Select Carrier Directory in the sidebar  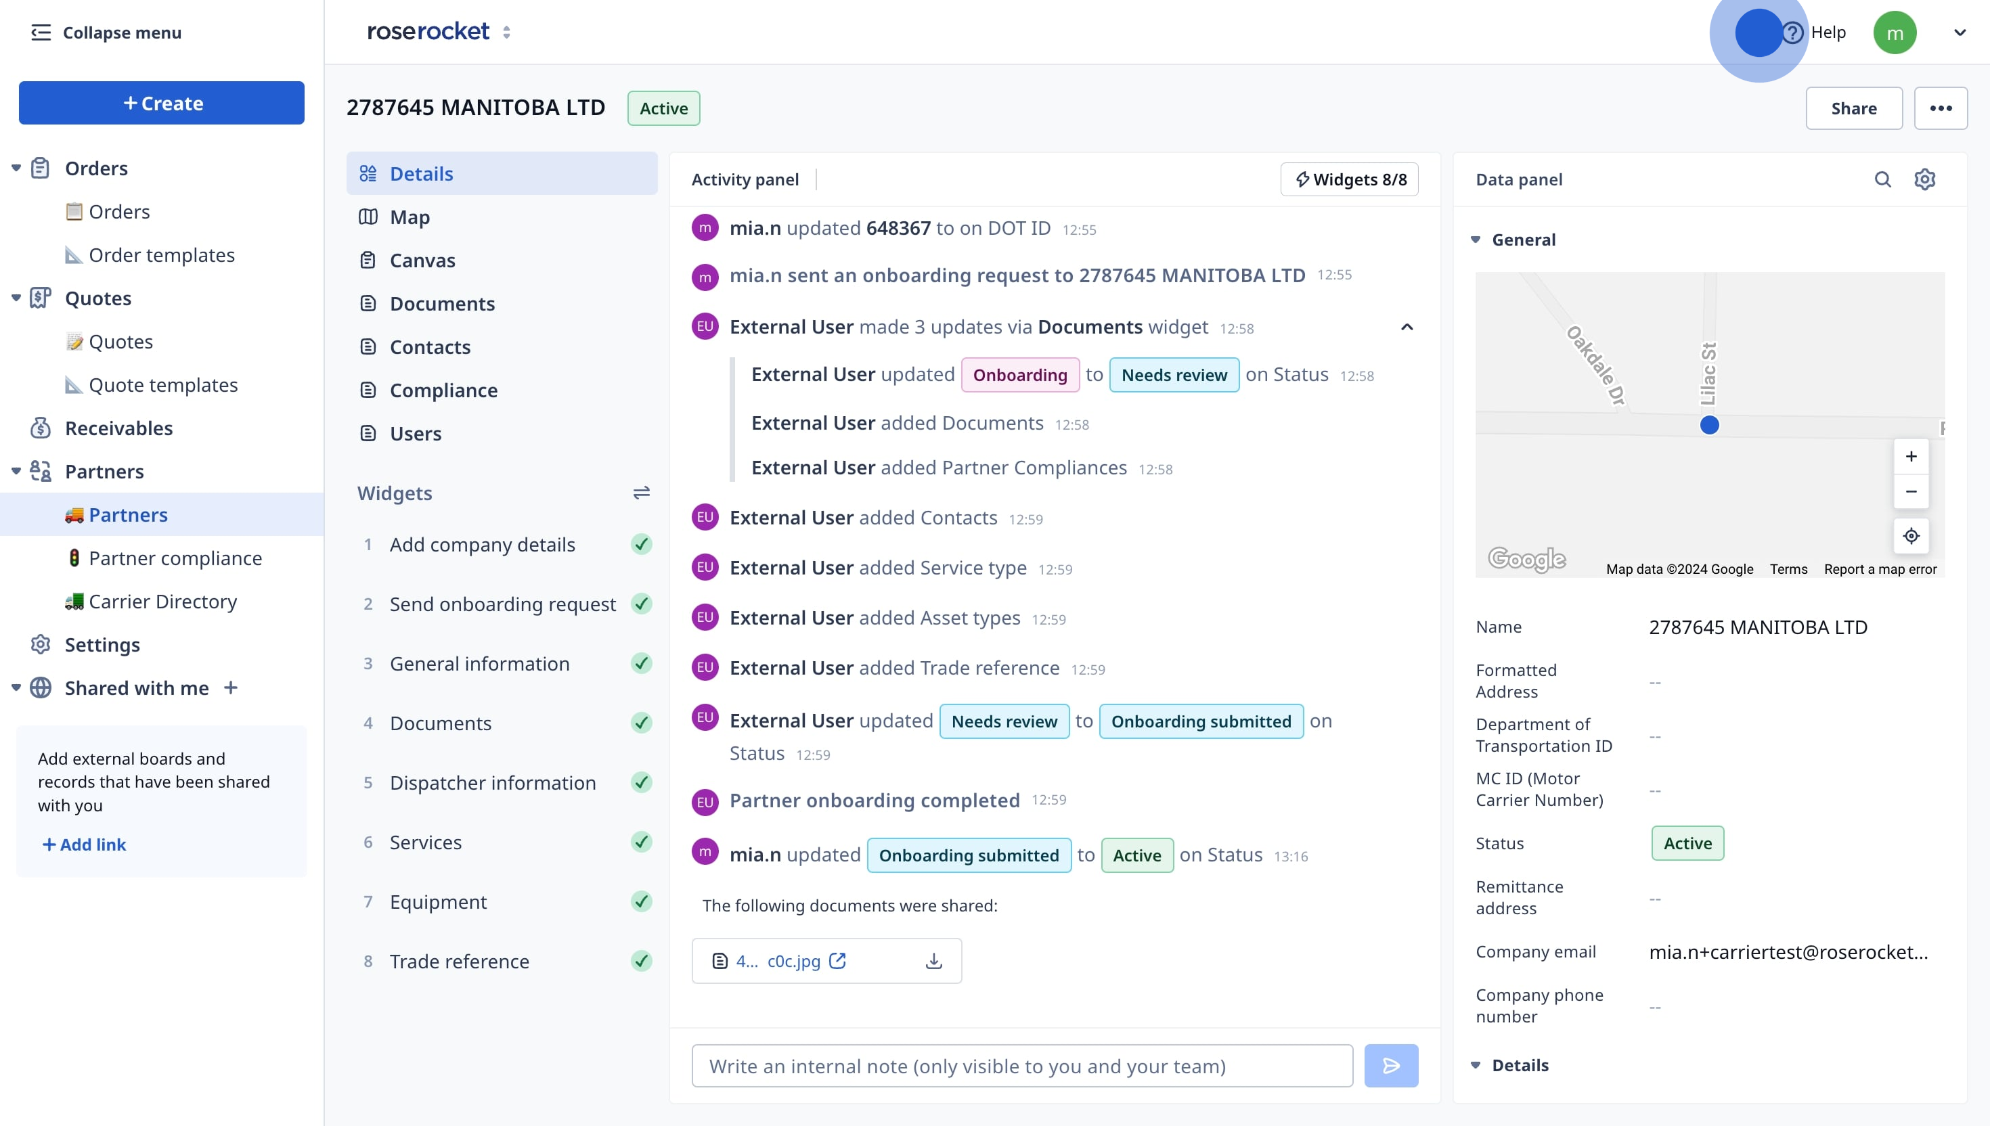pyautogui.click(x=162, y=602)
